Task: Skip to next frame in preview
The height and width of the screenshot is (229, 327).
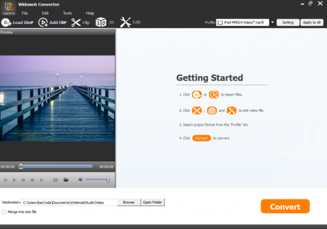Action: (41, 180)
